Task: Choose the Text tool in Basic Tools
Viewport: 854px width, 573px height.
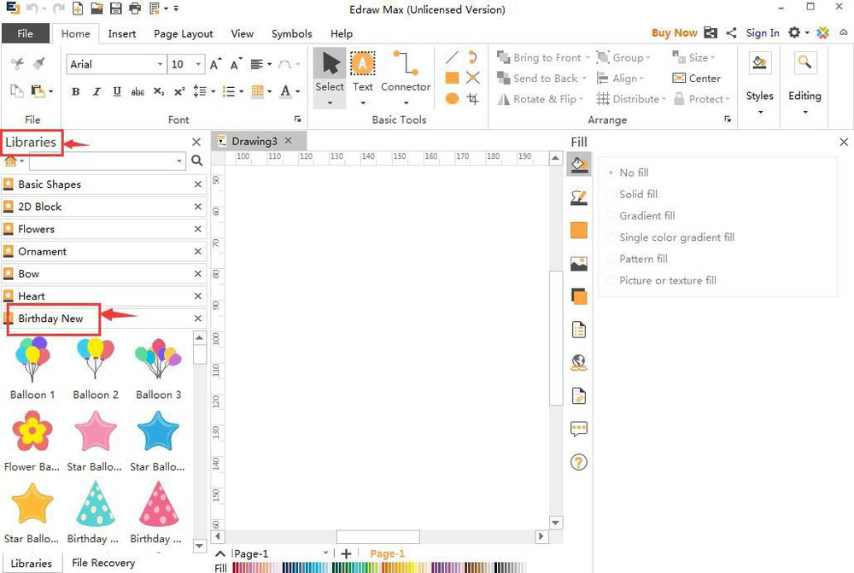Action: pyautogui.click(x=363, y=73)
